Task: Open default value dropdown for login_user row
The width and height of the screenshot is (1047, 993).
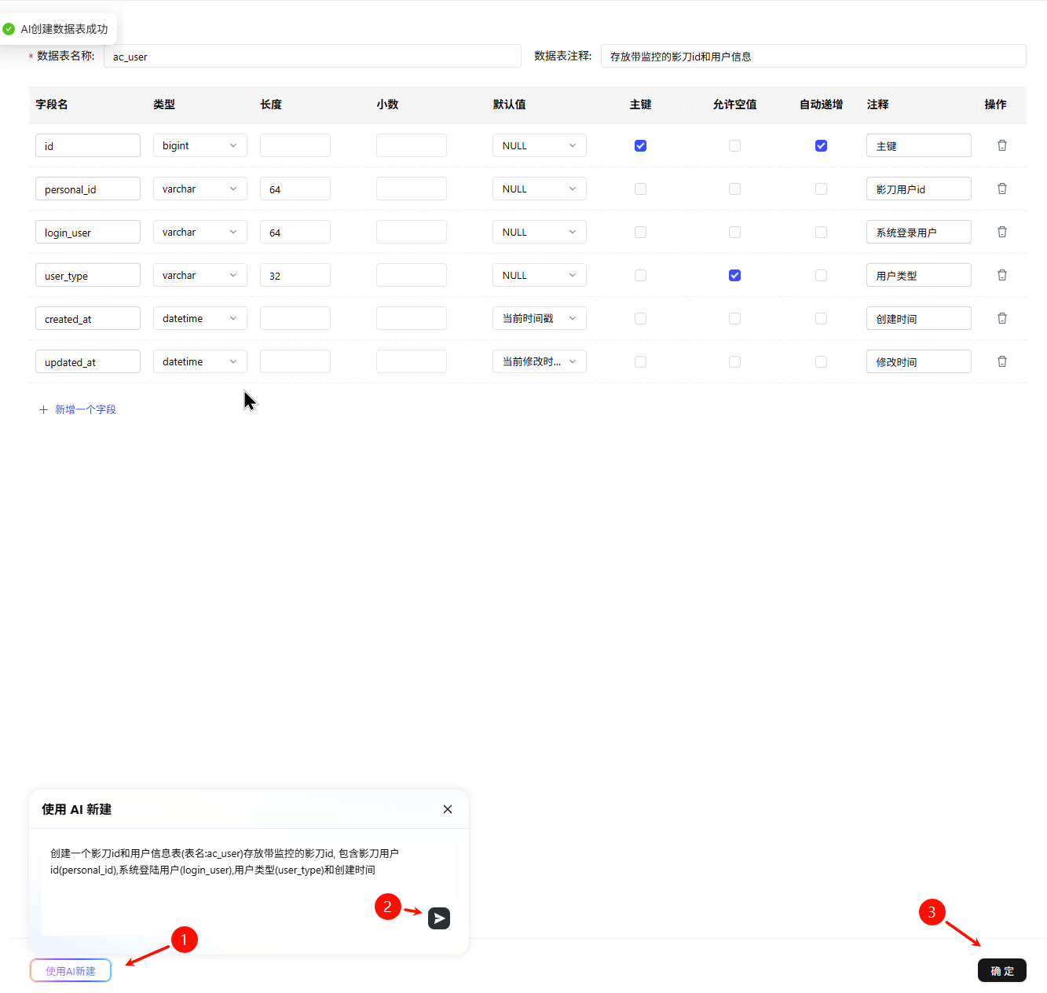Action: (540, 232)
